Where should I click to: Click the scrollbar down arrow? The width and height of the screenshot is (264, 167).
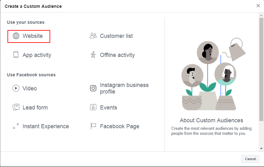coord(261,149)
